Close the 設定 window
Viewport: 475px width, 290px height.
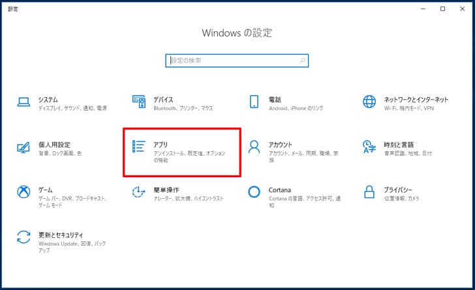[x=462, y=9]
